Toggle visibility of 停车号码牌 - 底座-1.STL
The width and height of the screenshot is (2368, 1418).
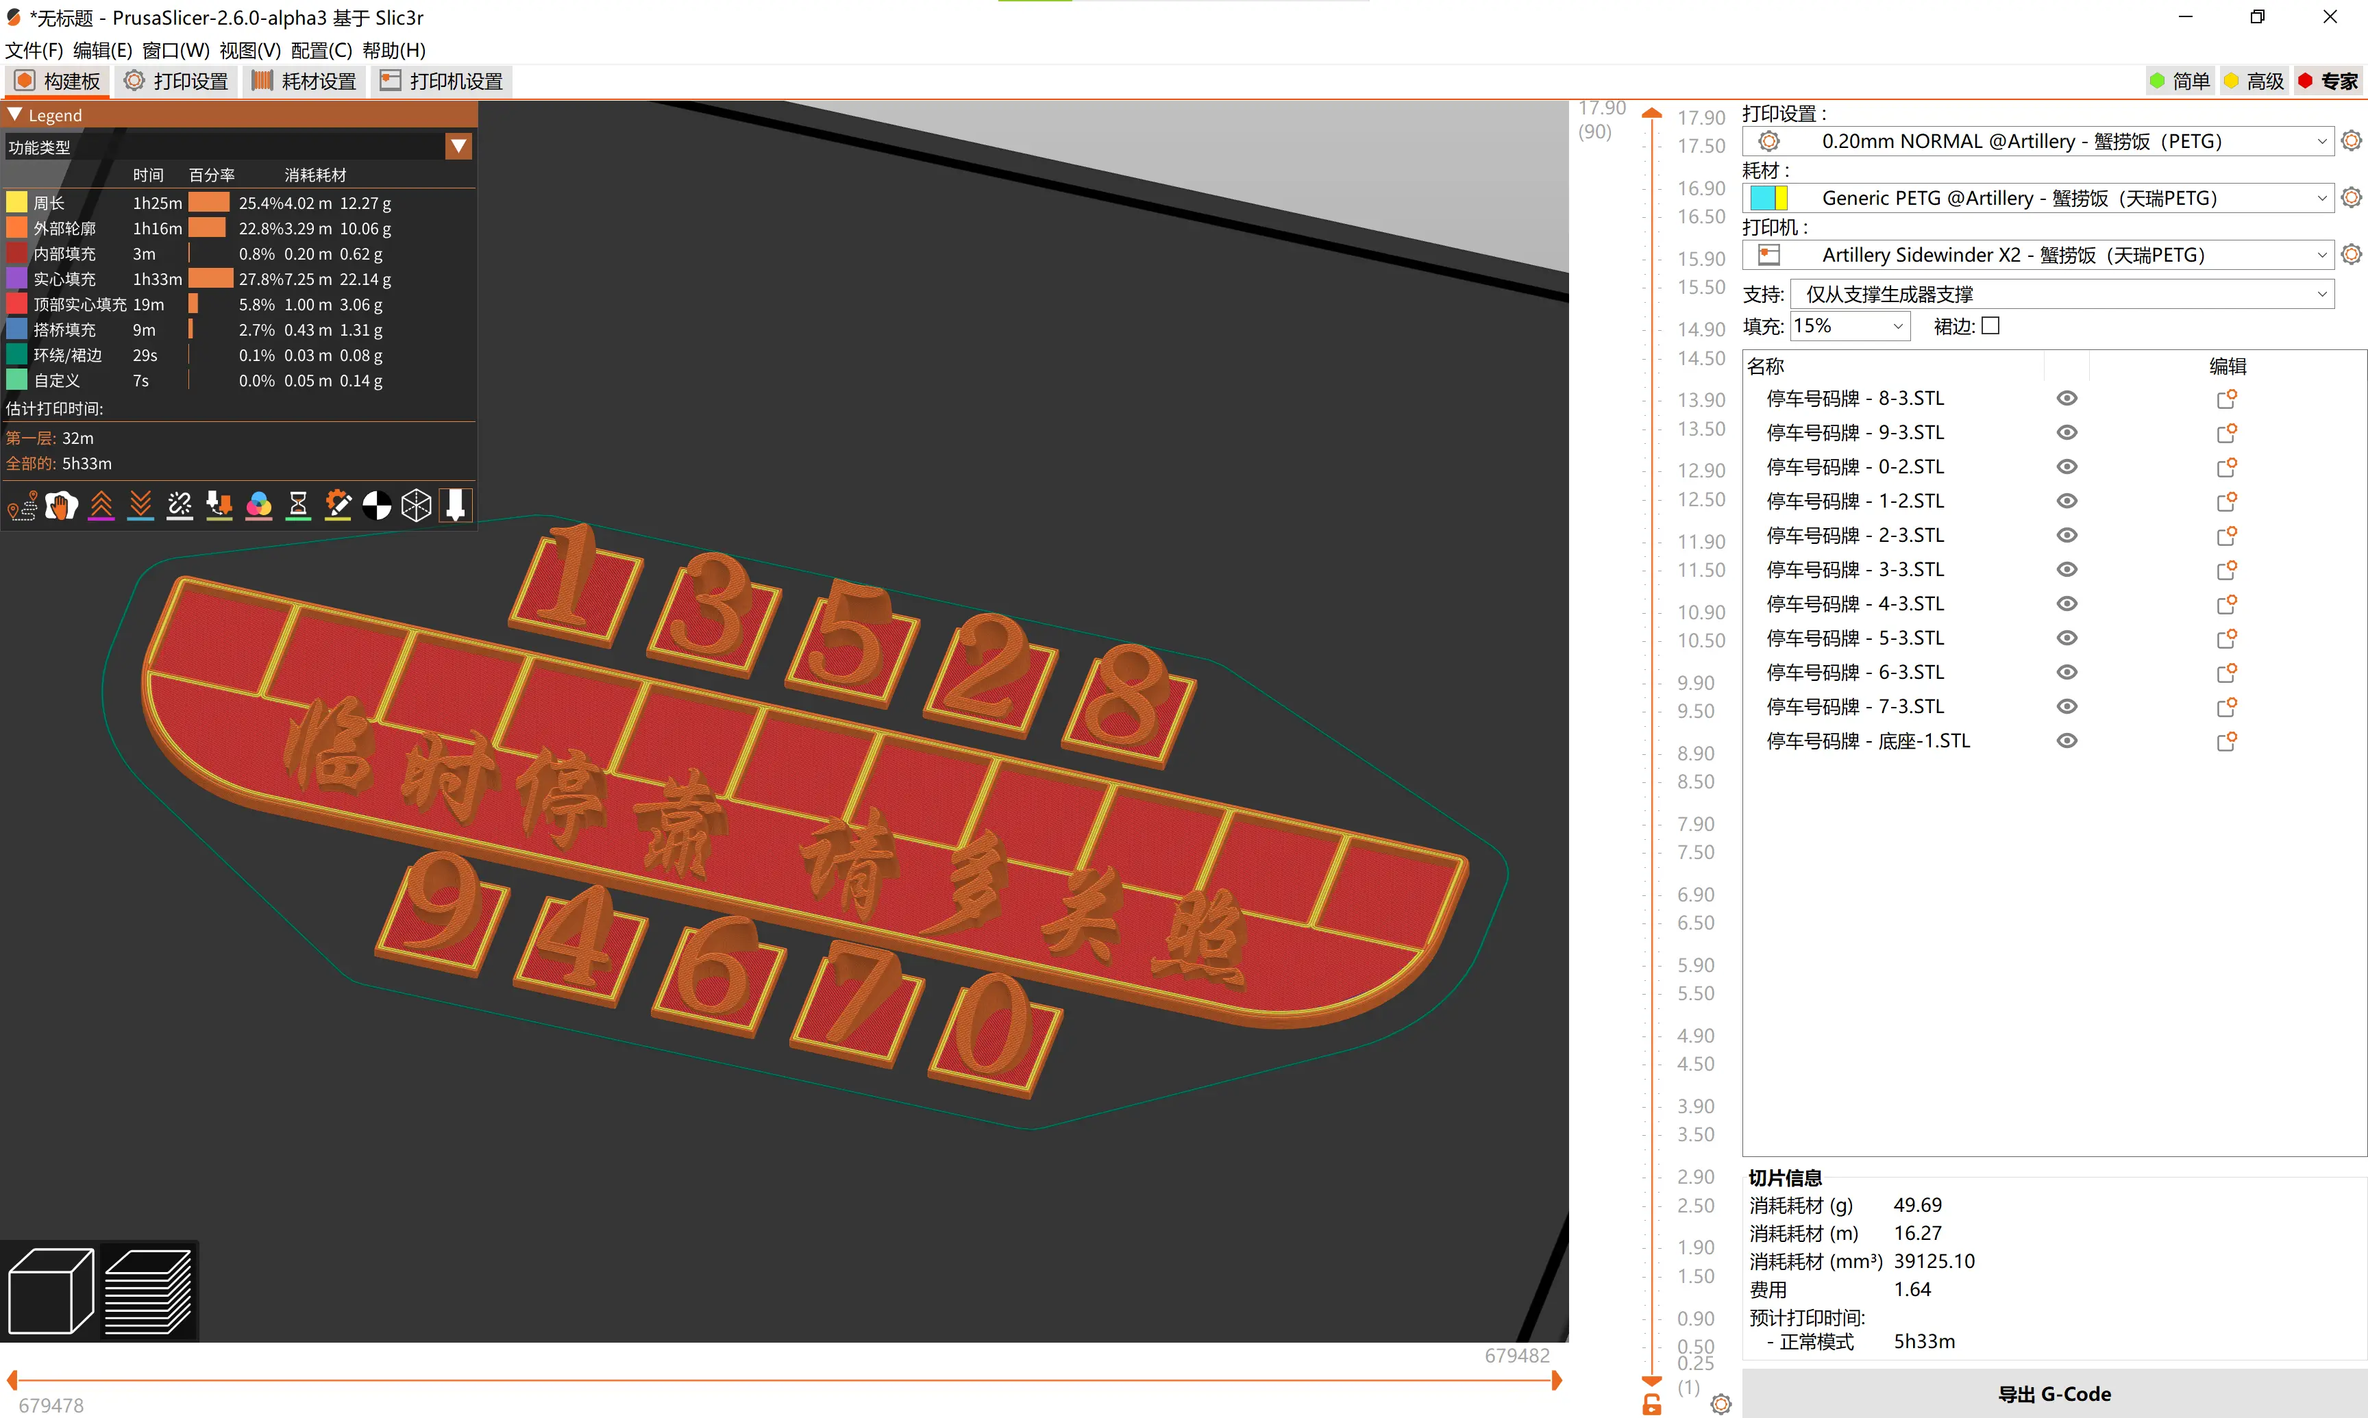click(2066, 741)
